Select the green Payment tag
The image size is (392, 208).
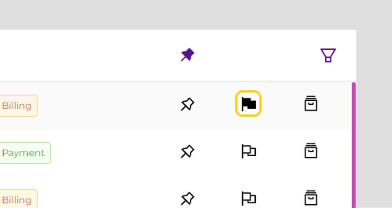click(24, 153)
